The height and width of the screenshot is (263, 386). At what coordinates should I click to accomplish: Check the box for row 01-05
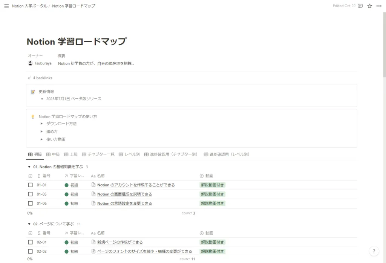(x=30, y=194)
